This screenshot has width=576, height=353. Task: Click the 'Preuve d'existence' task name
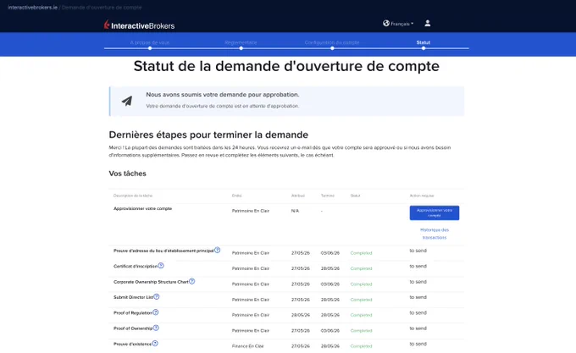tap(133, 345)
